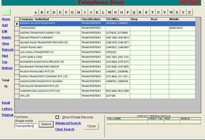
Task: Jump to names starting with D
Action: tap(54, 12)
